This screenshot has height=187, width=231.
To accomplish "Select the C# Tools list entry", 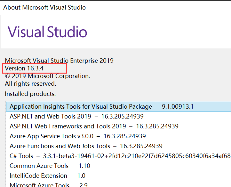I will click(118, 156).
